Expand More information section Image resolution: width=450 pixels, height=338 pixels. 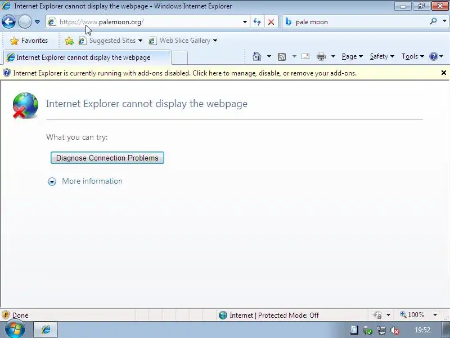pos(52,181)
